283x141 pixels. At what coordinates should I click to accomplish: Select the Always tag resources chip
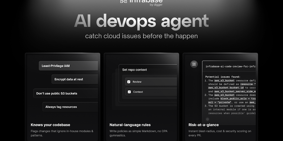[x=70, y=107]
